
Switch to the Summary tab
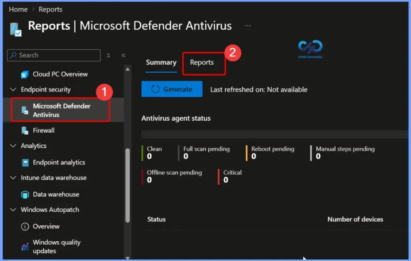161,63
